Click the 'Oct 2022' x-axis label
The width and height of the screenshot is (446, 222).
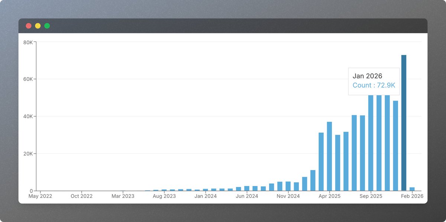click(x=81, y=196)
